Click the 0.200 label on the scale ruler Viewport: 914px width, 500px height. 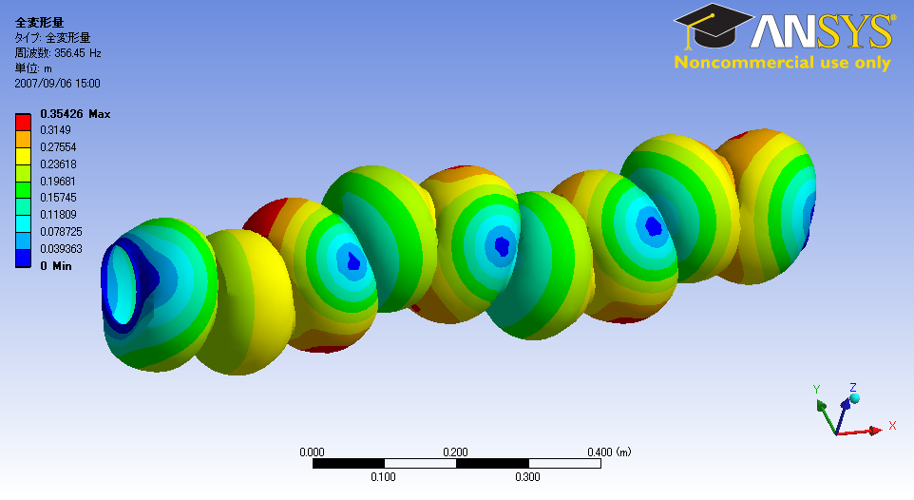coord(455,452)
